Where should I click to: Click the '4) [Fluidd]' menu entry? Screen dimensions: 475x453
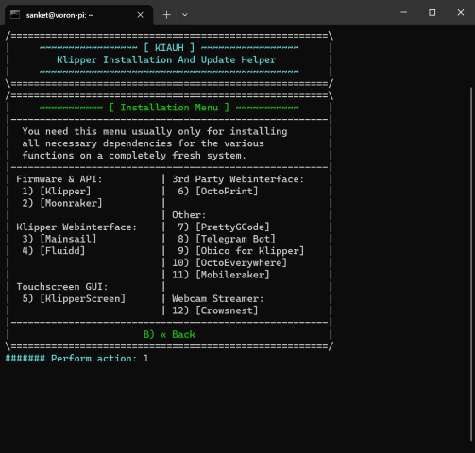coord(54,251)
